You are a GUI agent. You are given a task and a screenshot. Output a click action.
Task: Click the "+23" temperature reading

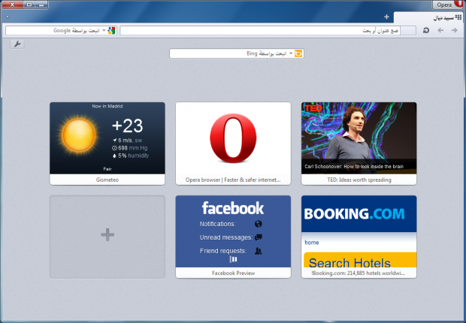[x=128, y=125]
